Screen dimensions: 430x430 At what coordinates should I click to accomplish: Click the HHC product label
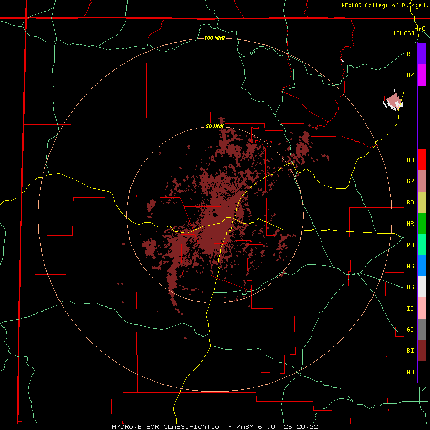pyautogui.click(x=419, y=29)
